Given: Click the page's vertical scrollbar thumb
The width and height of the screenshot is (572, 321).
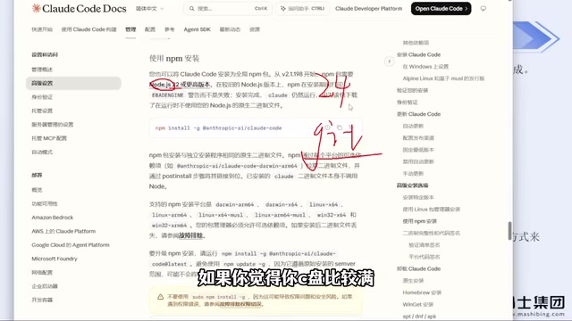Looking at the screenshot, I should coord(509,230).
